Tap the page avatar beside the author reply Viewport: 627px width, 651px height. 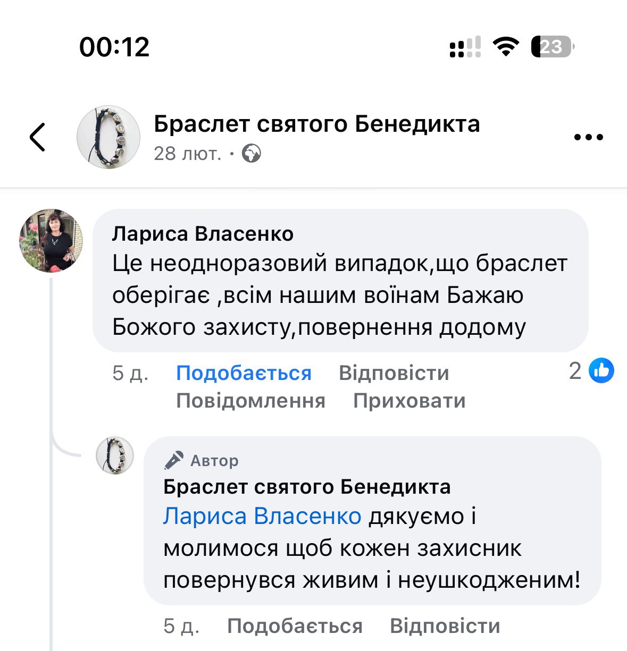114,455
